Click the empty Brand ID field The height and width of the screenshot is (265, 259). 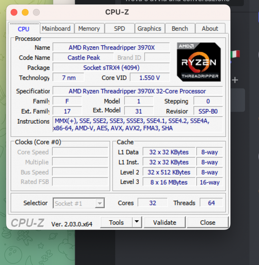157,57
